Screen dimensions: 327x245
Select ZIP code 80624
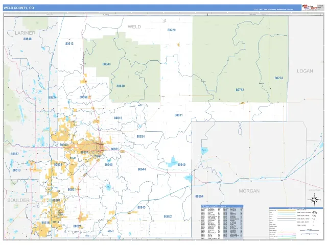pos(141,136)
